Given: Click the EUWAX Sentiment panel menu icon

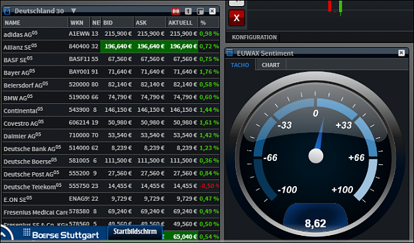Looking at the screenshot, I should pyautogui.click(x=230, y=53).
